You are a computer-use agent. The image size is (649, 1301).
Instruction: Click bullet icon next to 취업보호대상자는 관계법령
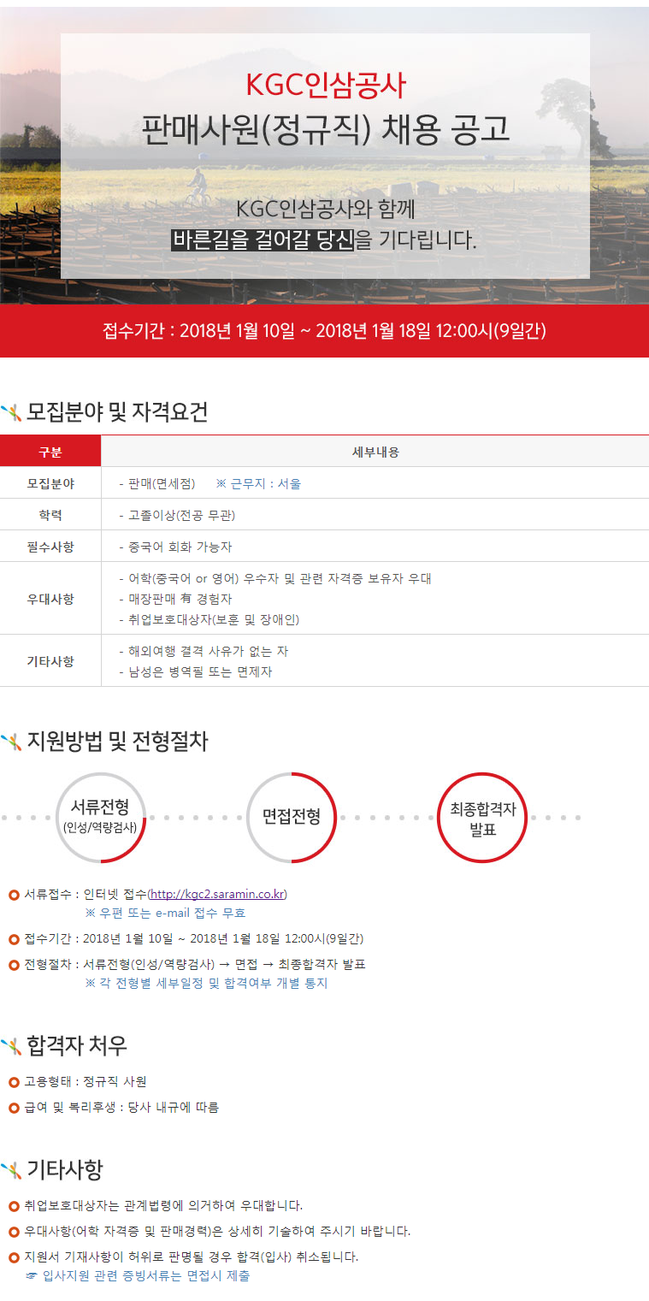tap(14, 1206)
